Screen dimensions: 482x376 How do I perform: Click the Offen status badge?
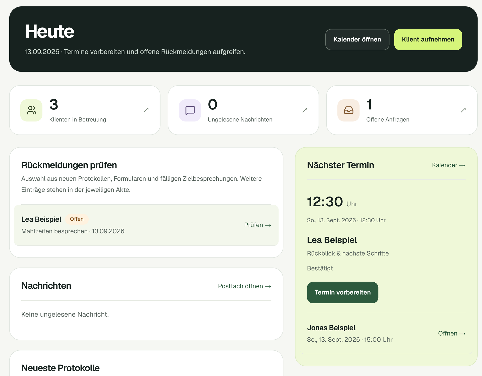(77, 219)
